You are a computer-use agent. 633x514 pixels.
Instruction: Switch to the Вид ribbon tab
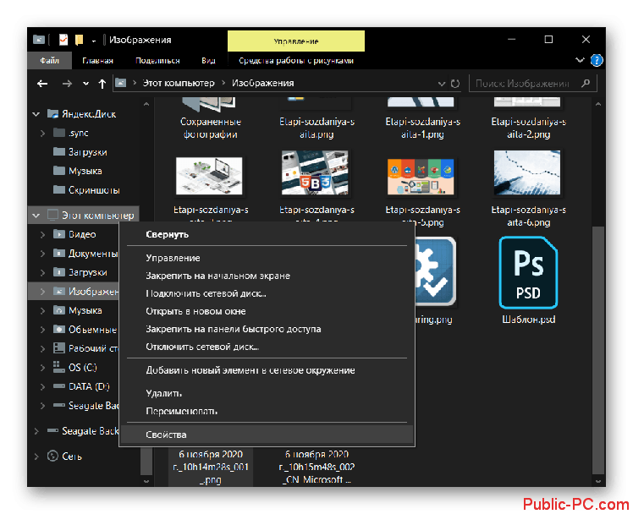208,61
